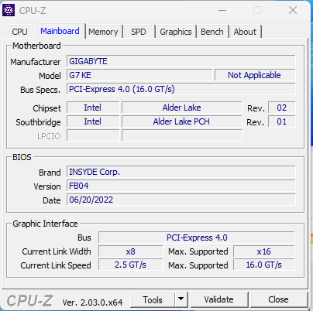Open the About tab
The image size is (313, 311).
pos(245,32)
